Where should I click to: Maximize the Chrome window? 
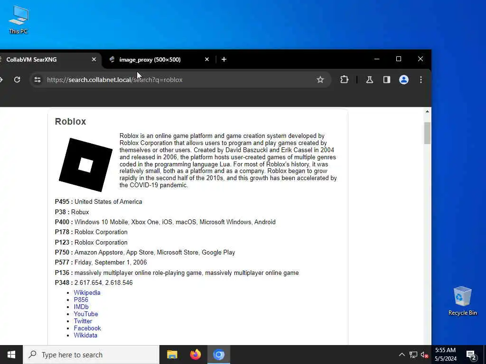[x=399, y=59]
